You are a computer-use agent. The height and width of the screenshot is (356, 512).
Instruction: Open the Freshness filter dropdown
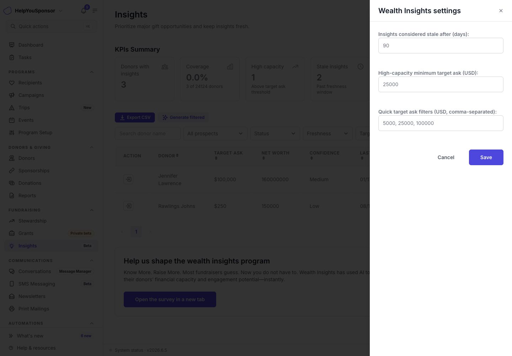click(327, 133)
